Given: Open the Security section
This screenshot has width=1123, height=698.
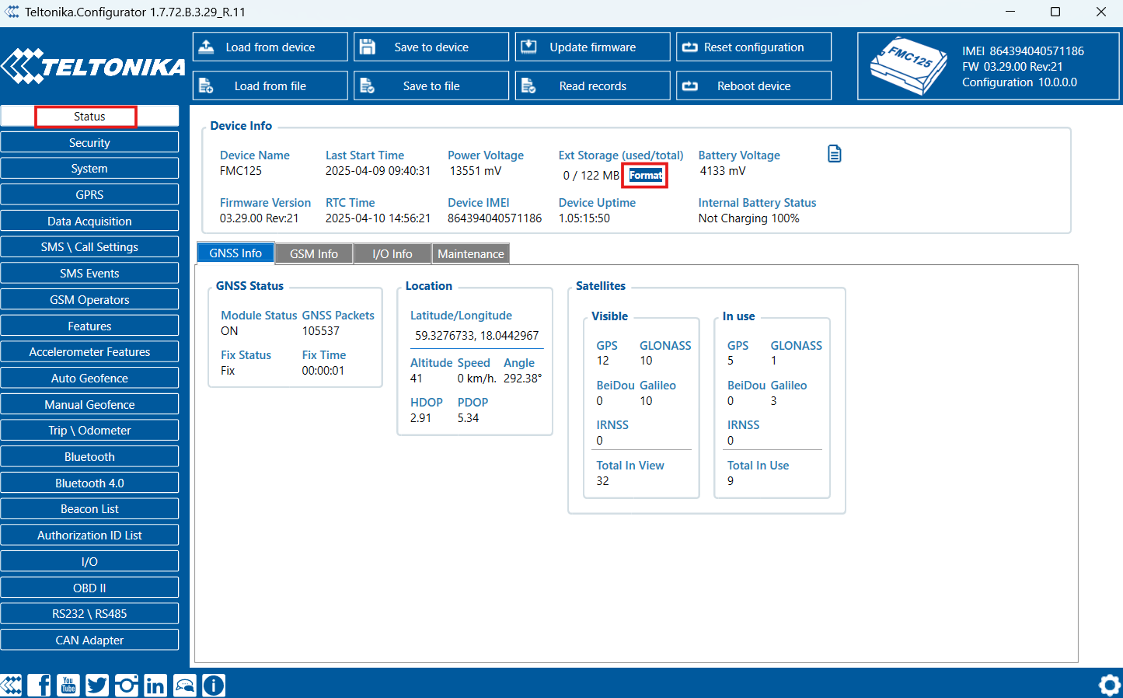Looking at the screenshot, I should pyautogui.click(x=89, y=142).
